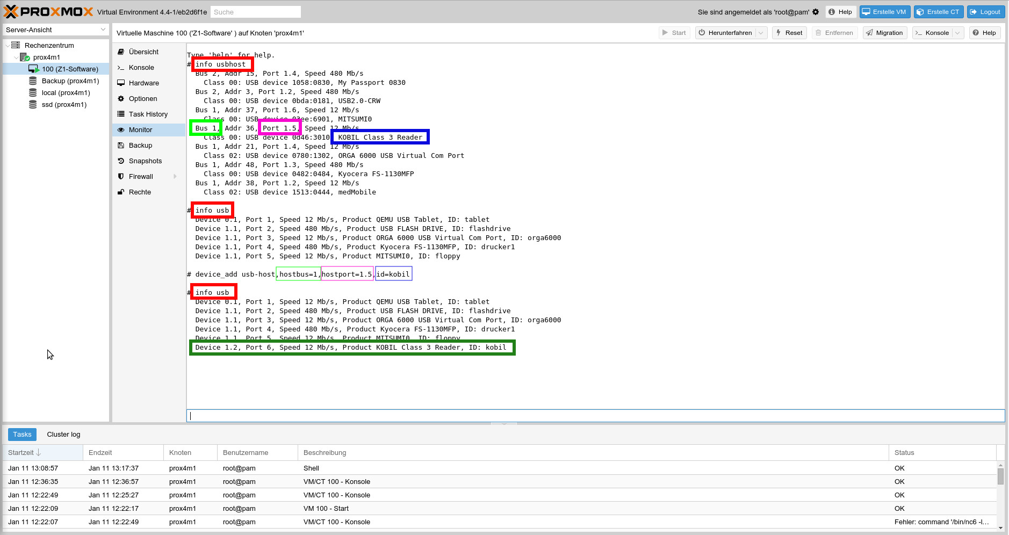This screenshot has height=535, width=1009.
Task: Click the Task History list icon
Action: pyautogui.click(x=121, y=114)
